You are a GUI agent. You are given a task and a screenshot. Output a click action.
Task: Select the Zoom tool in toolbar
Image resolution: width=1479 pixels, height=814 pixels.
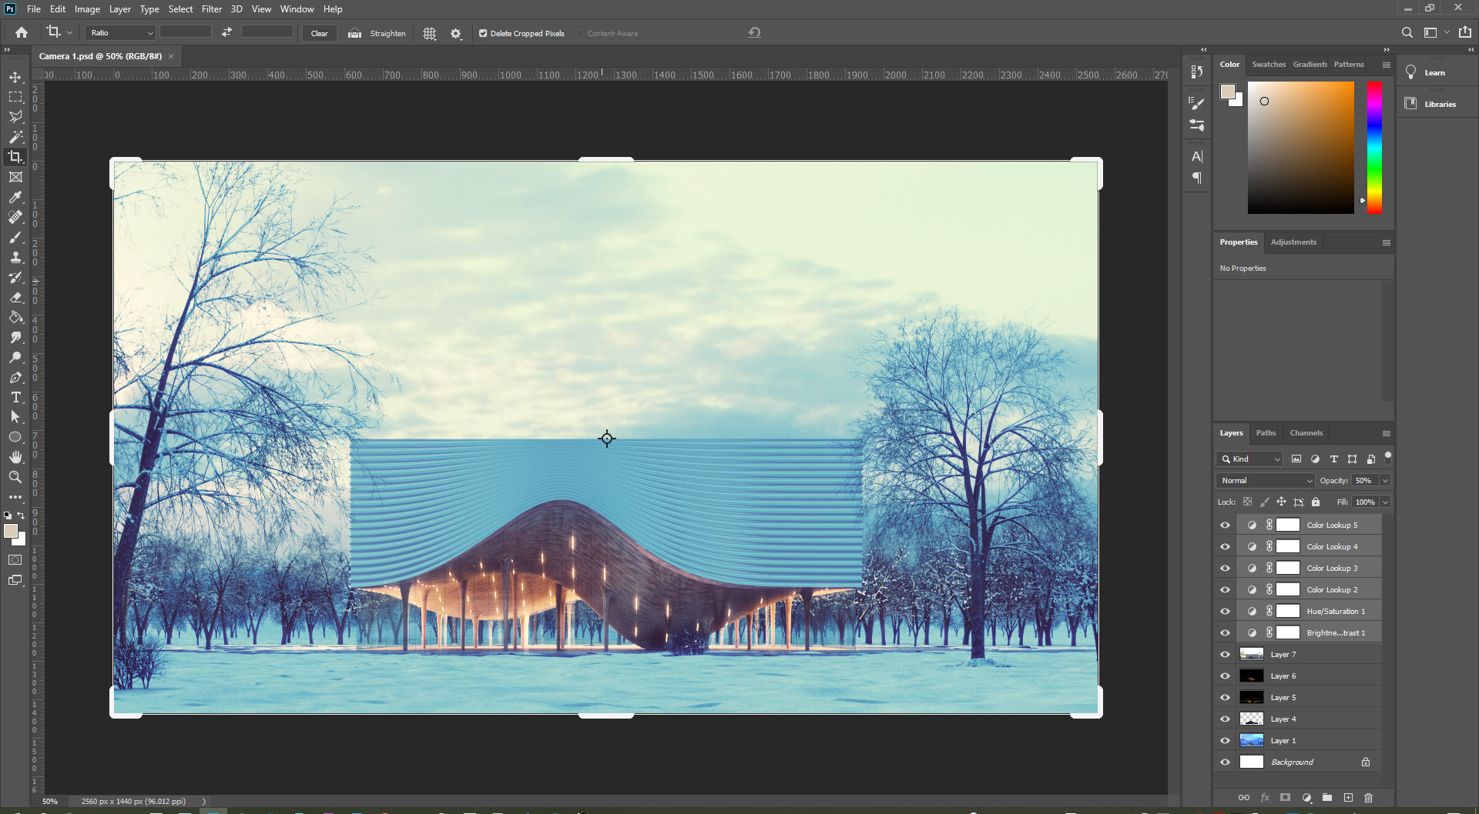tap(15, 477)
